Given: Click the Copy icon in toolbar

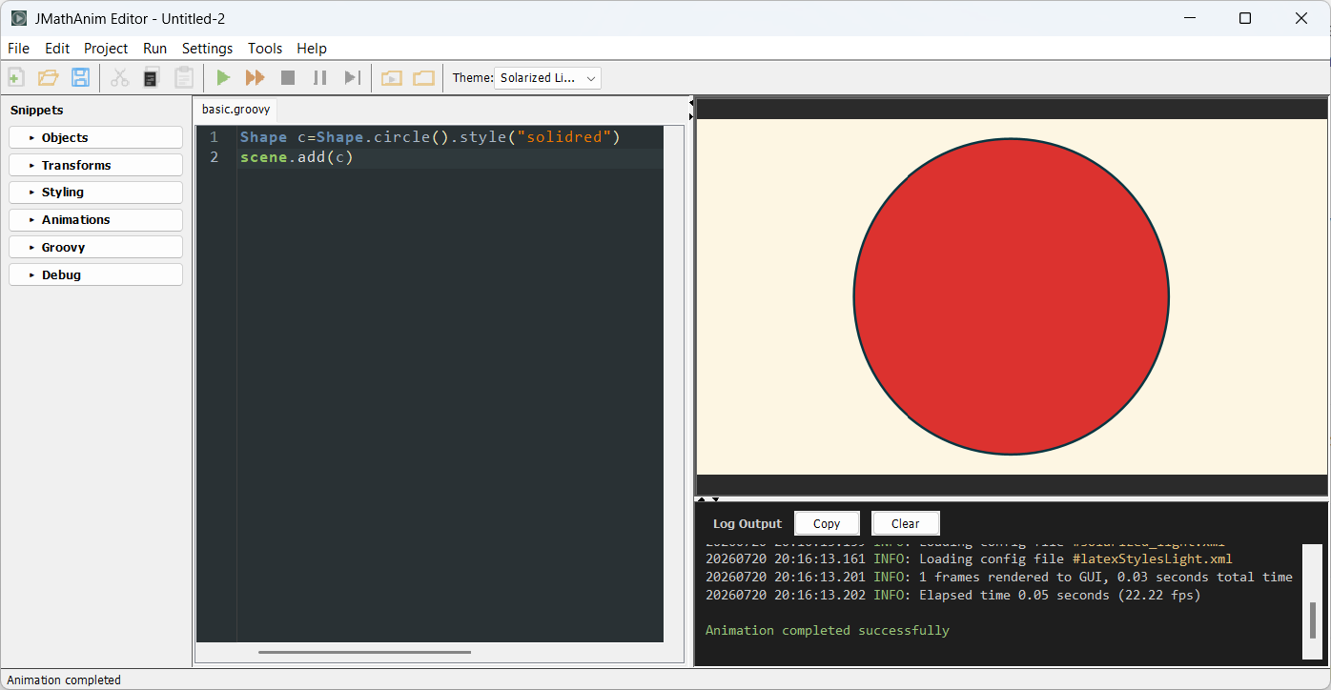Looking at the screenshot, I should (x=151, y=78).
